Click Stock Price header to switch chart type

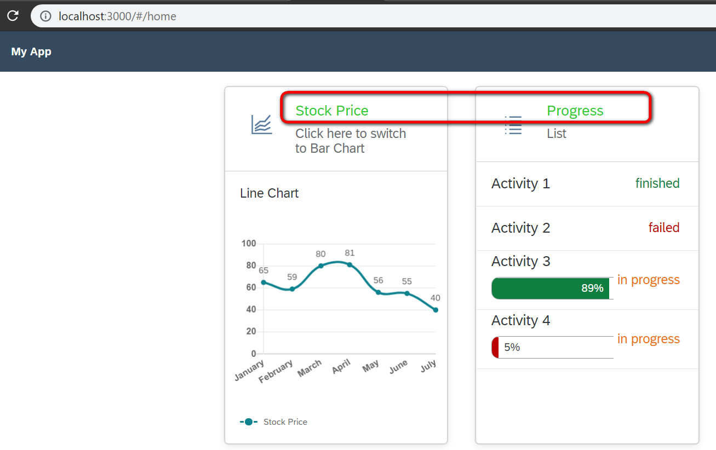pyautogui.click(x=331, y=111)
